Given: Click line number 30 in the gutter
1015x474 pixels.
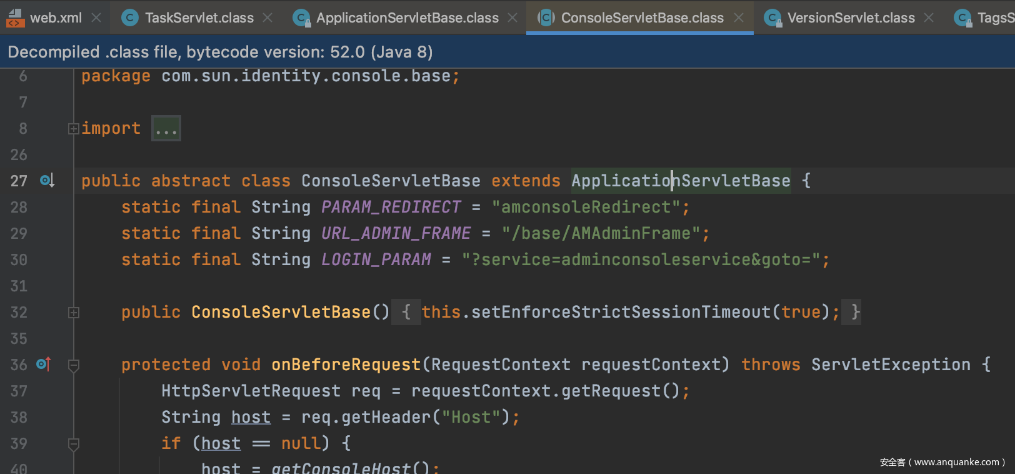Looking at the screenshot, I should [19, 260].
